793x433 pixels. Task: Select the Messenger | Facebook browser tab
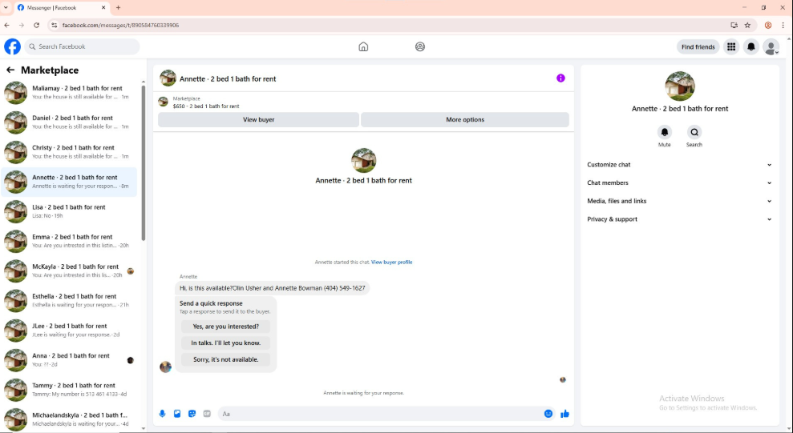(x=61, y=7)
